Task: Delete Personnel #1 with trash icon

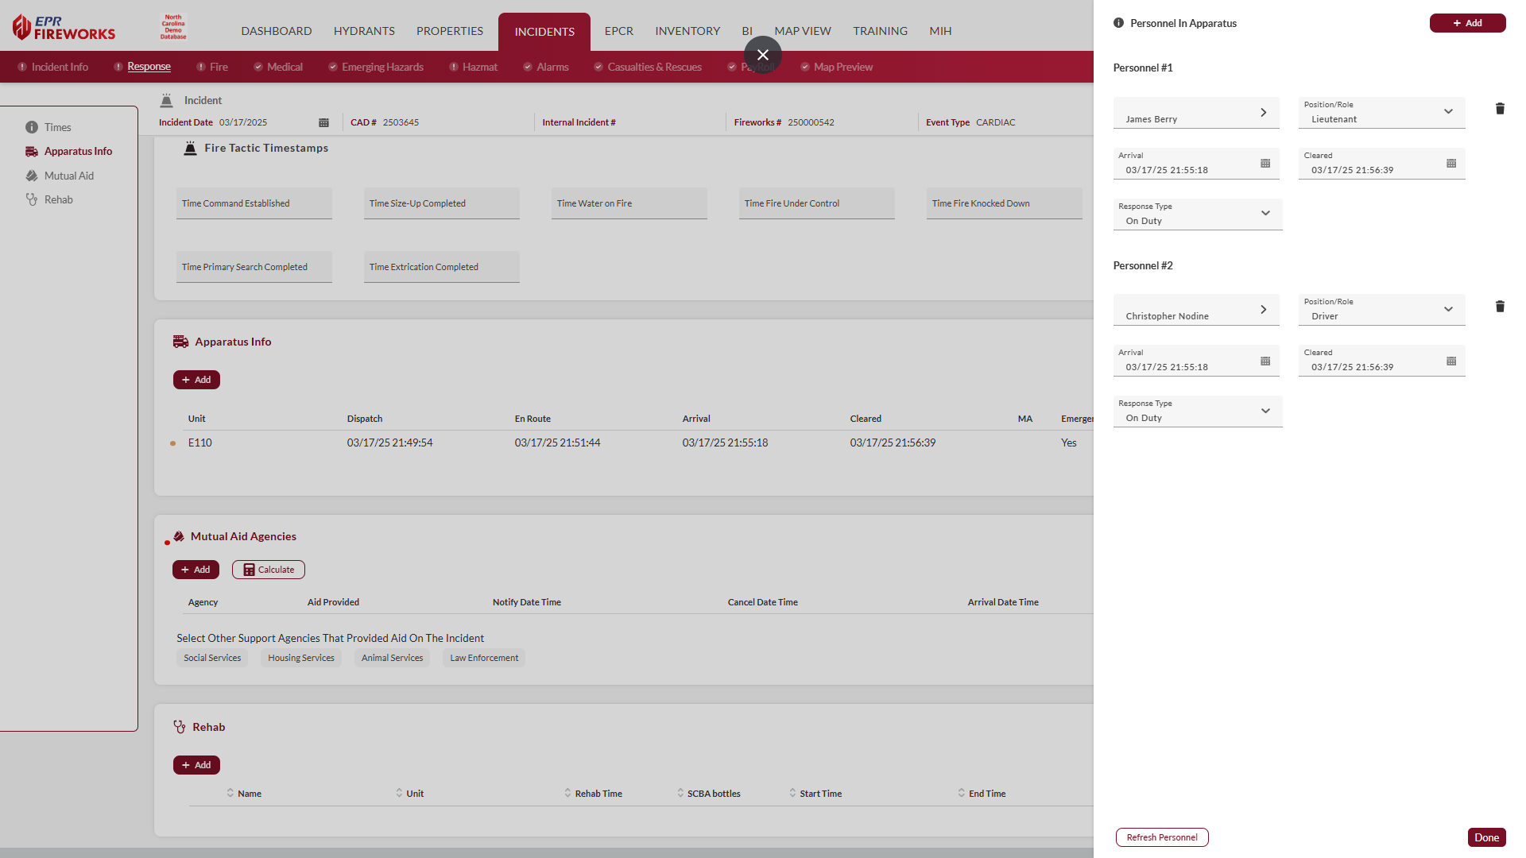Action: point(1500,109)
